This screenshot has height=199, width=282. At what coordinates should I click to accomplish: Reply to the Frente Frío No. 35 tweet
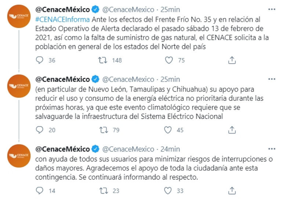pos(40,60)
